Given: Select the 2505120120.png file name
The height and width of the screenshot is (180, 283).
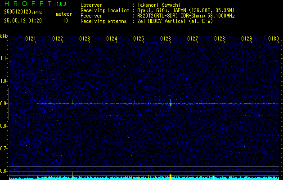Looking at the screenshot, I should (23, 12).
